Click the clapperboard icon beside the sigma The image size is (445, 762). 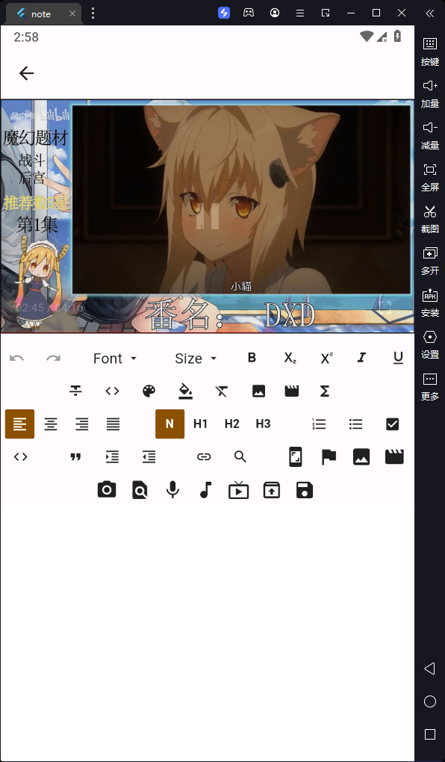[x=291, y=391]
